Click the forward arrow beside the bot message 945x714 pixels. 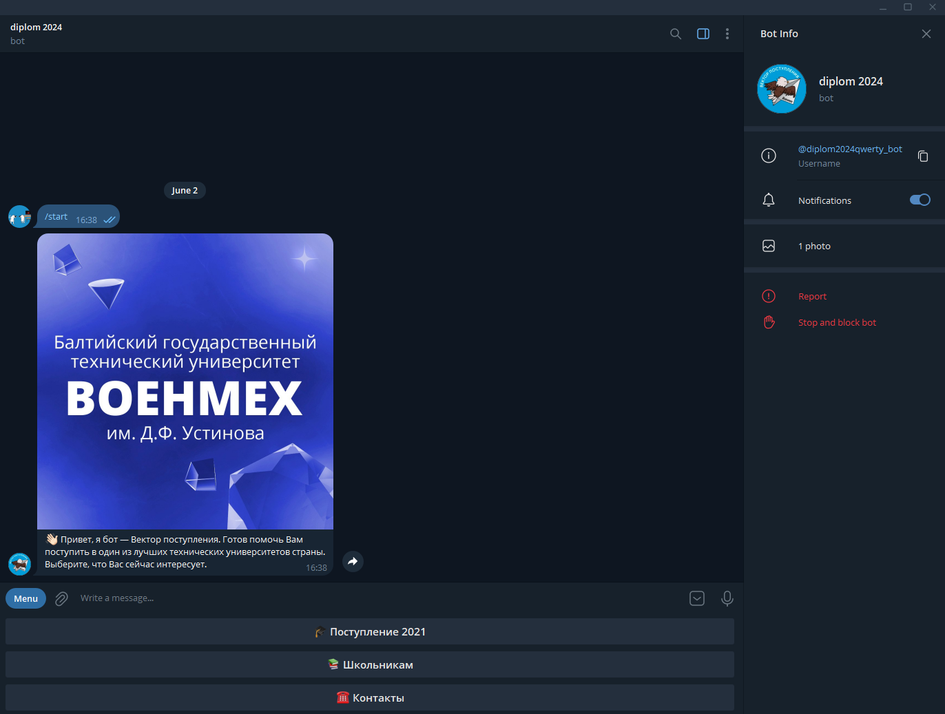353,561
